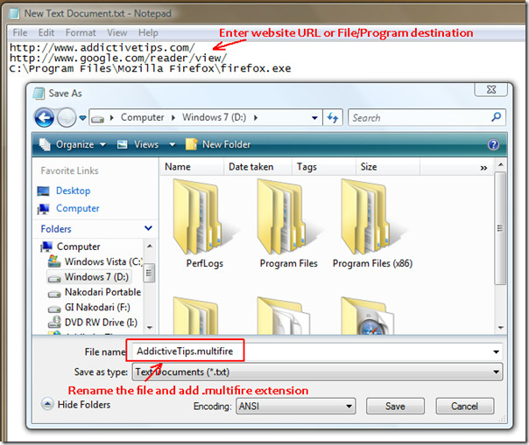This screenshot has width=529, height=445.
Task: Select Computer in the address breadcrumb
Action: tap(143, 117)
